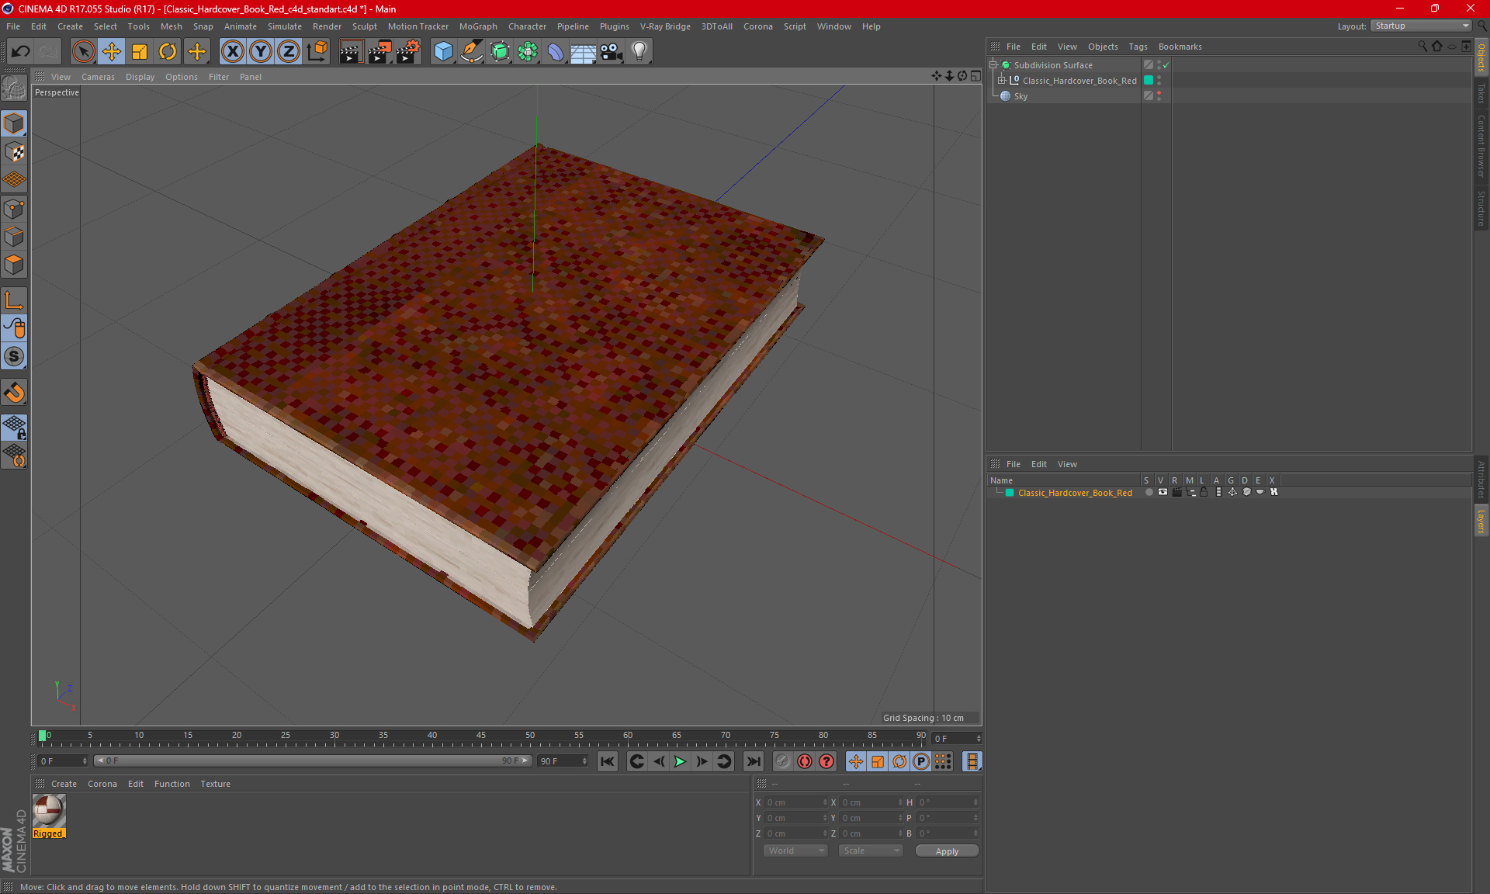Open the Array modeling objects icon
The height and width of the screenshot is (894, 1490).
coord(528,51)
